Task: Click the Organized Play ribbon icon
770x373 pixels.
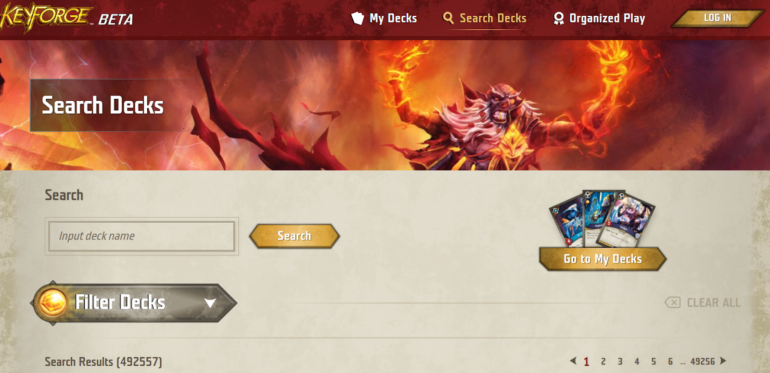Action: click(558, 18)
